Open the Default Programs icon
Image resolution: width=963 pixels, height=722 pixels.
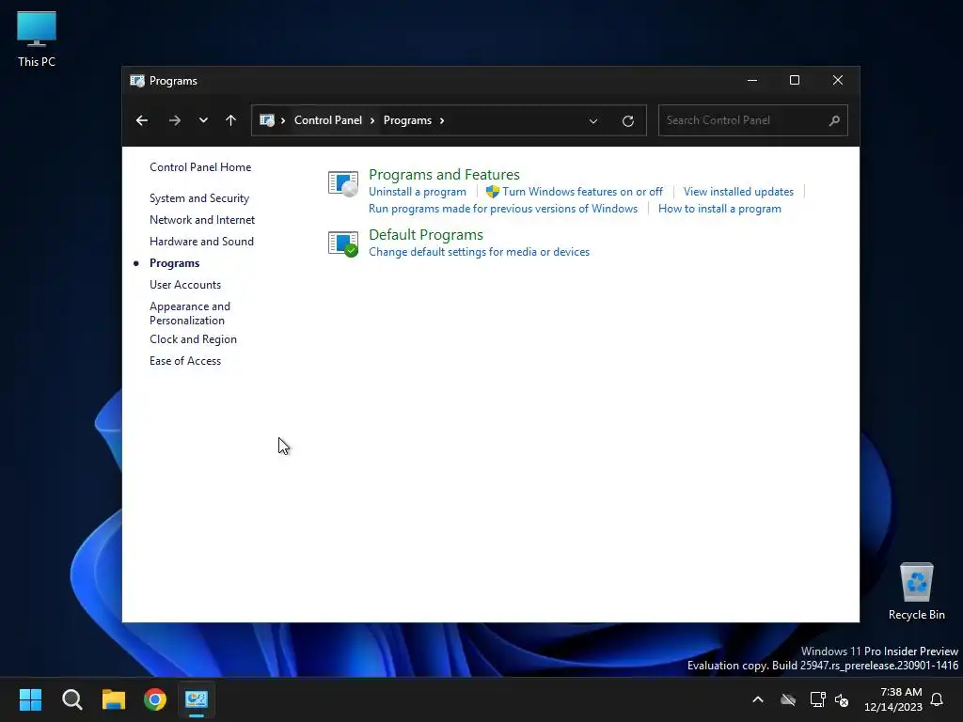click(x=342, y=243)
